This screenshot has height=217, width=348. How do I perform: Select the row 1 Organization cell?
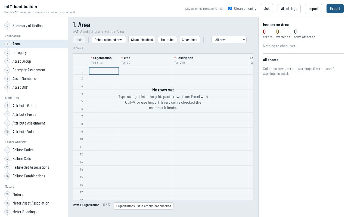tap(104, 71)
